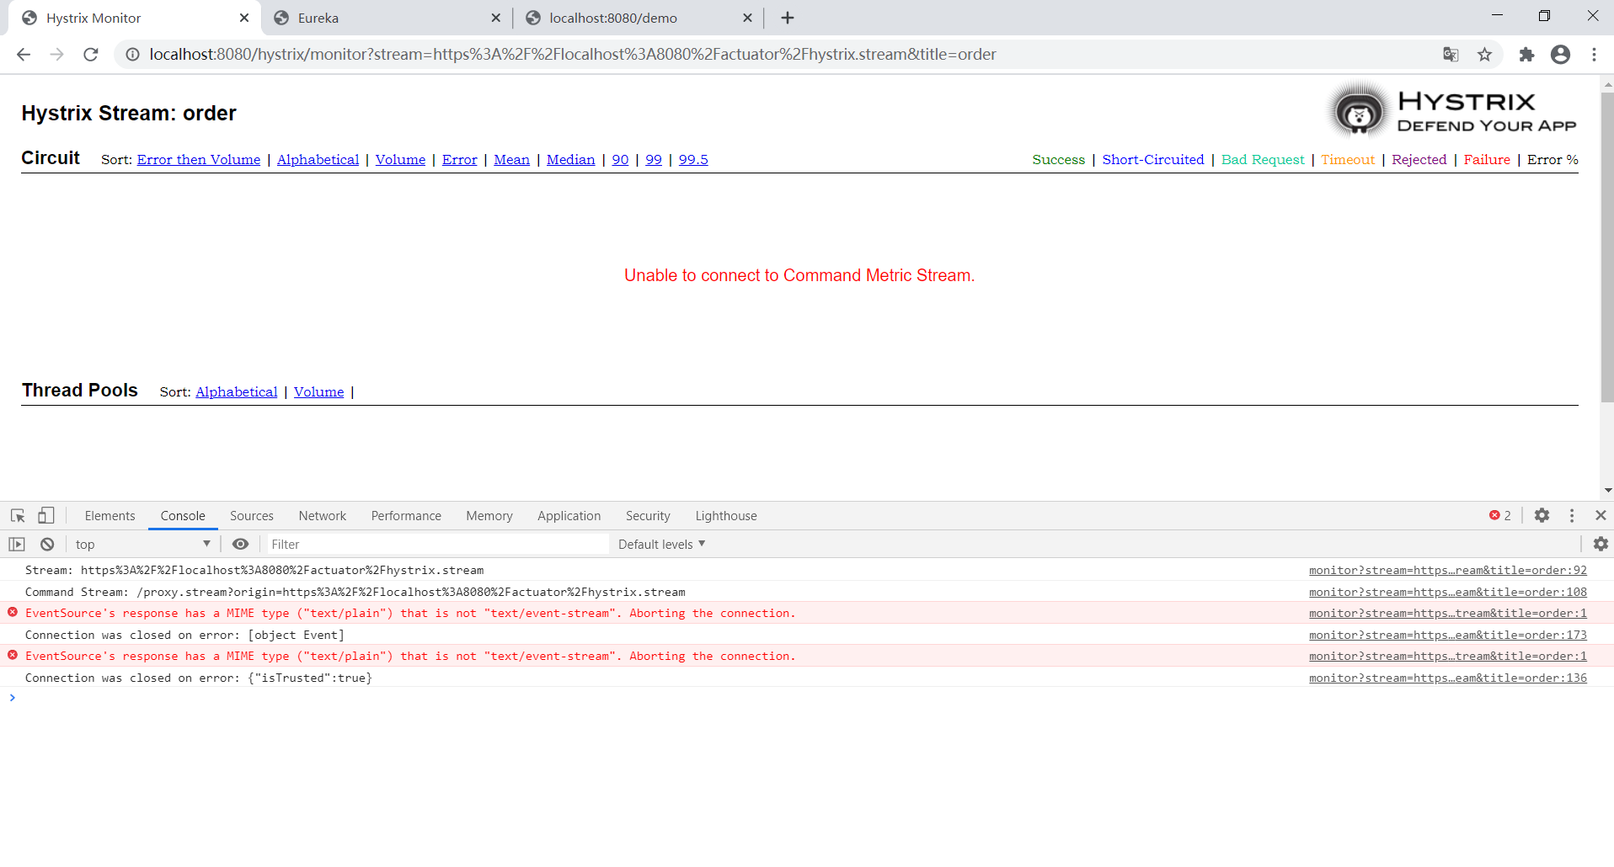Screen dimensions: 1614x867
Task: Open the Chrome three-dot menu
Action: coord(1594,55)
